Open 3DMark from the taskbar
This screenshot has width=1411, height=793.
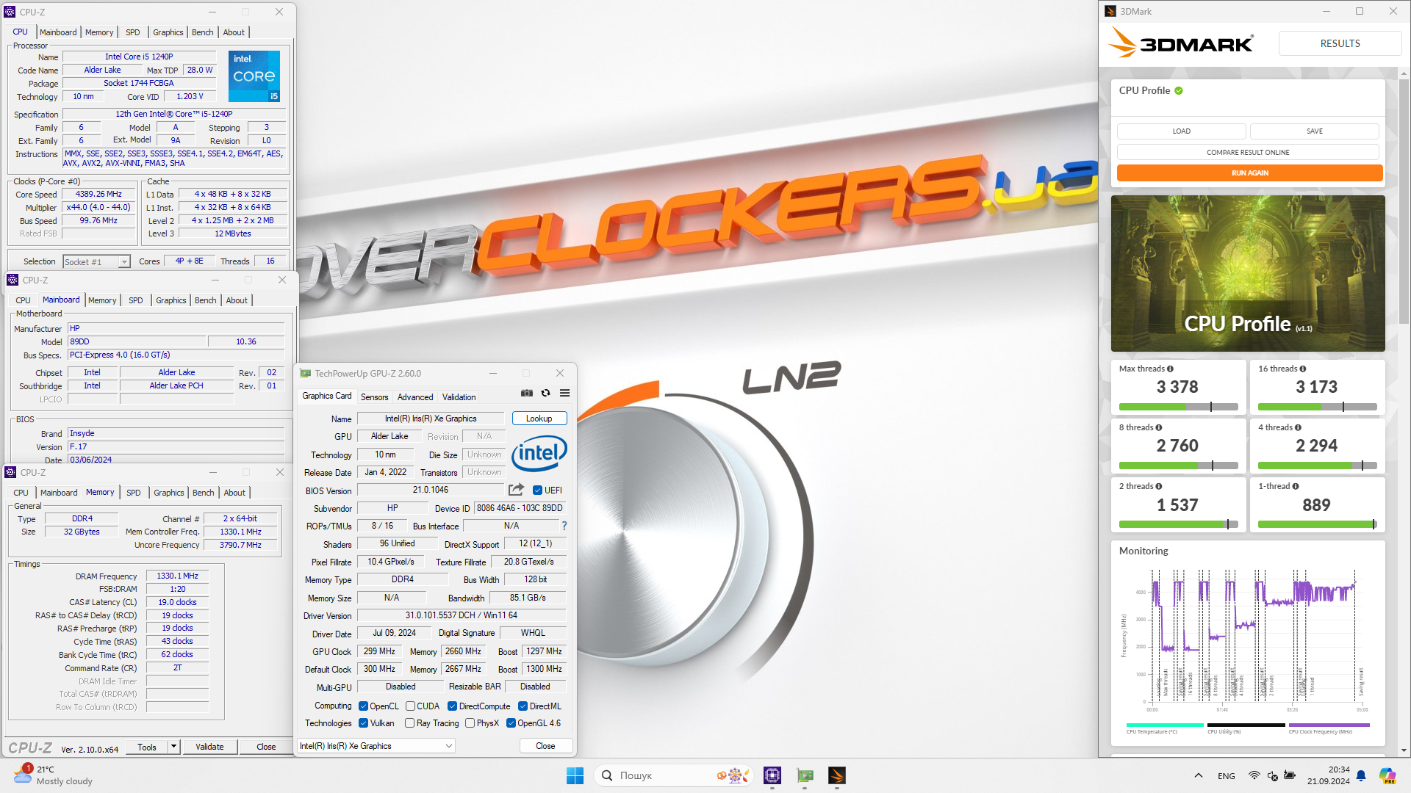point(837,775)
